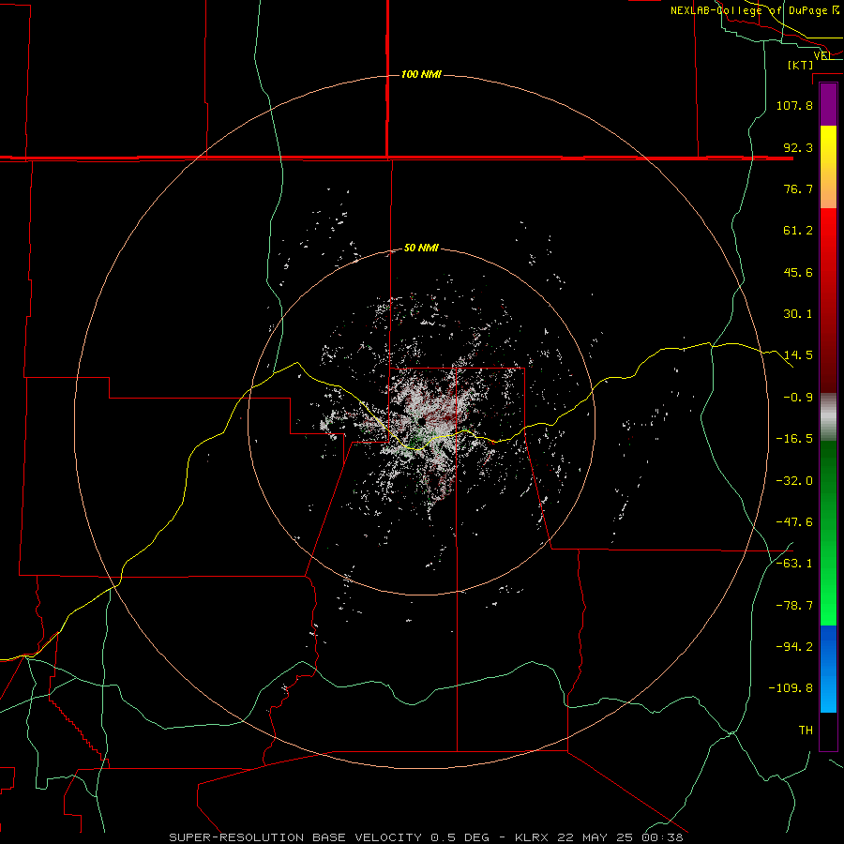Image resolution: width=844 pixels, height=844 pixels.
Task: Click the 100 NMI range ring label
Action: click(x=421, y=74)
